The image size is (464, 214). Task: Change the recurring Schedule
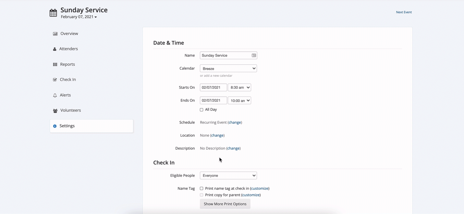(235, 122)
